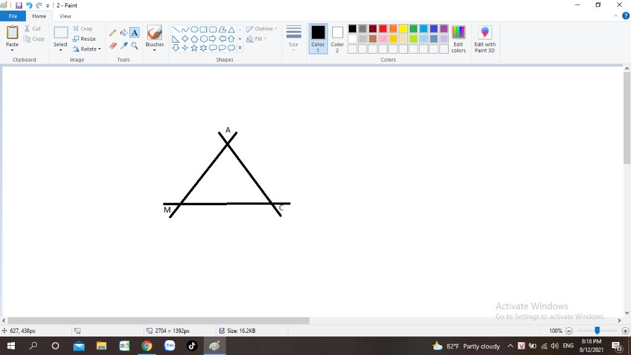Pick the red color swatch
This screenshot has width=631, height=355.
click(383, 28)
